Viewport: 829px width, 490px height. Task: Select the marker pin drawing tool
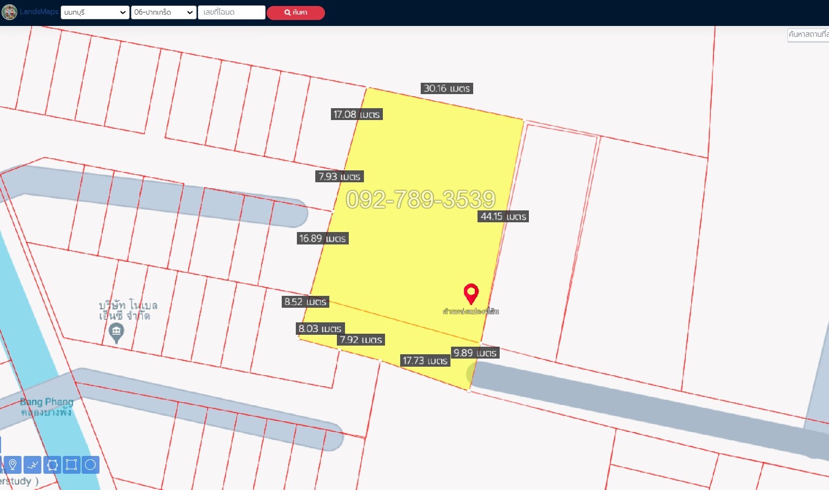pyautogui.click(x=12, y=465)
